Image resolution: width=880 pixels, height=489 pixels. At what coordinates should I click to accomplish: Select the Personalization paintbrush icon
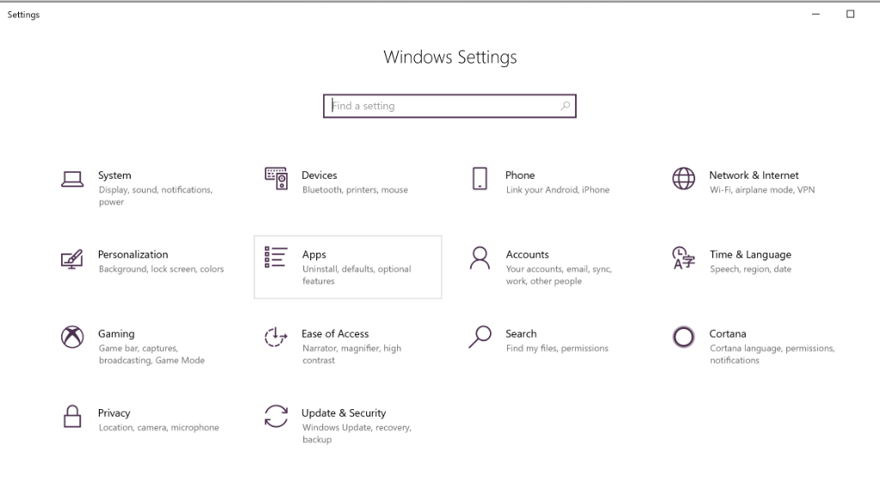pos(72,259)
